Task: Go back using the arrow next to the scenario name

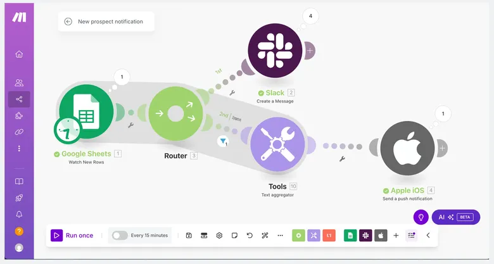Action: tap(68, 22)
